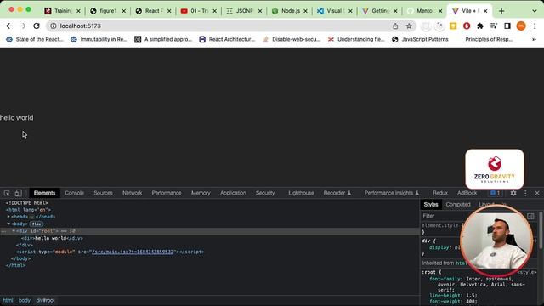
Task: Open React Architectur... bookmark
Action: [227, 40]
